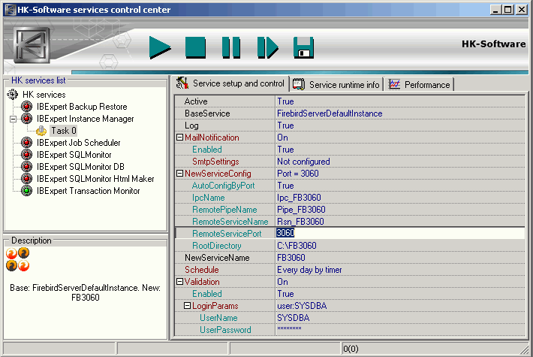Start service with the play icon

(160, 47)
